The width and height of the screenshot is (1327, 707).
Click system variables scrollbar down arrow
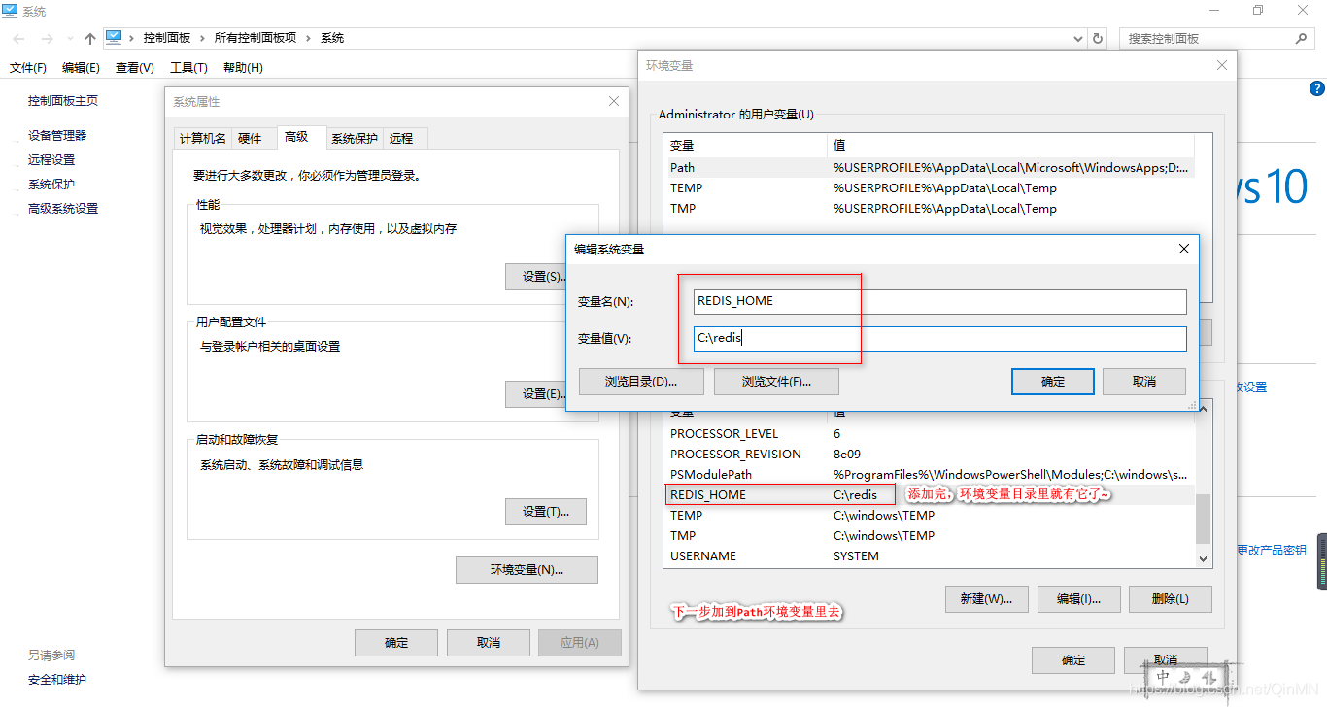(1204, 558)
